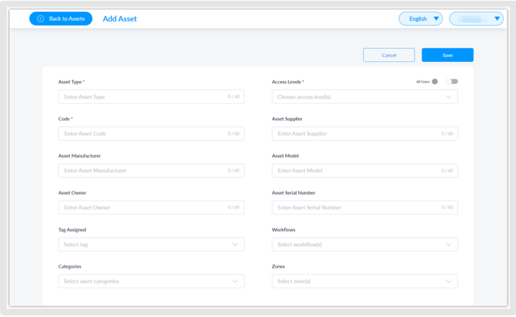This screenshot has height=317, width=516.
Task: Open the blurred user account dropdown
Action: click(475, 18)
